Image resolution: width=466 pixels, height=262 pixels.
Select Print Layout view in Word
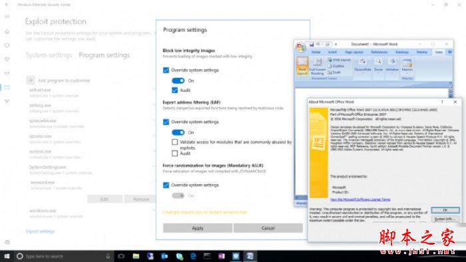302,66
